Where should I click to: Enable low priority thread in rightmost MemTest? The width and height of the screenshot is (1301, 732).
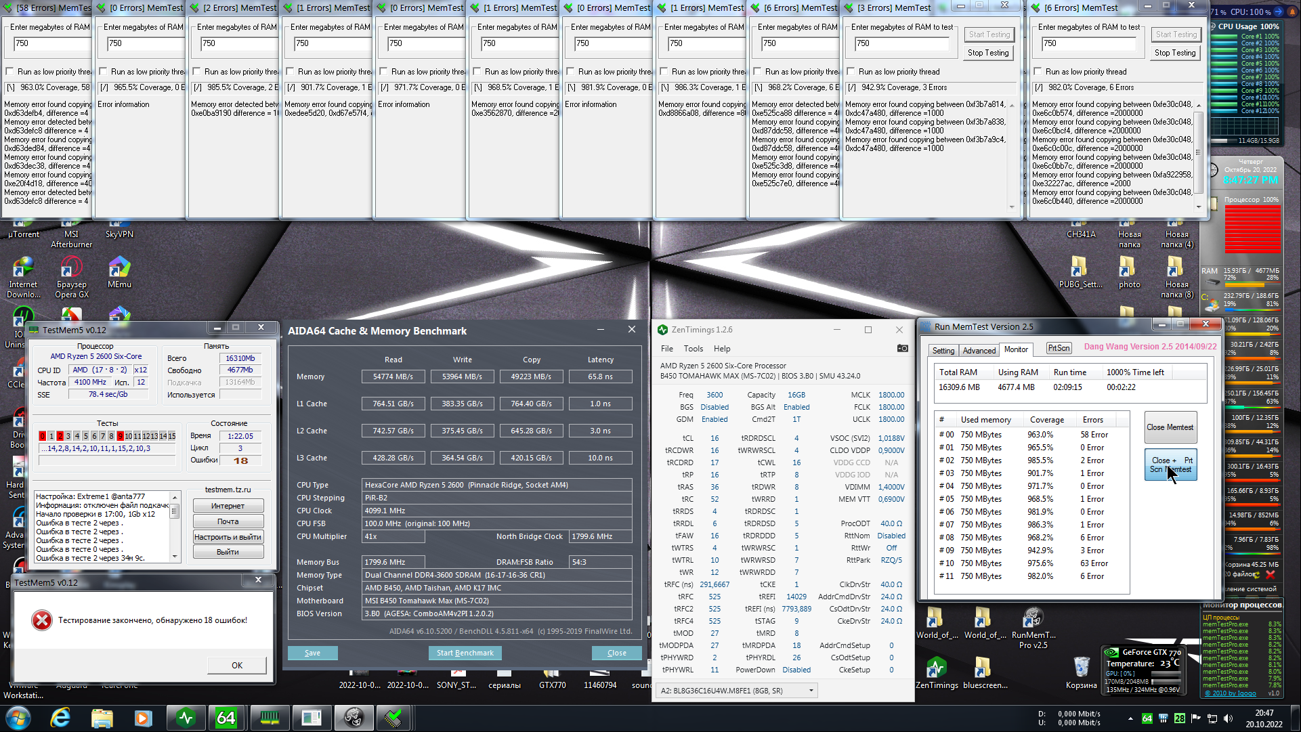click(1038, 71)
